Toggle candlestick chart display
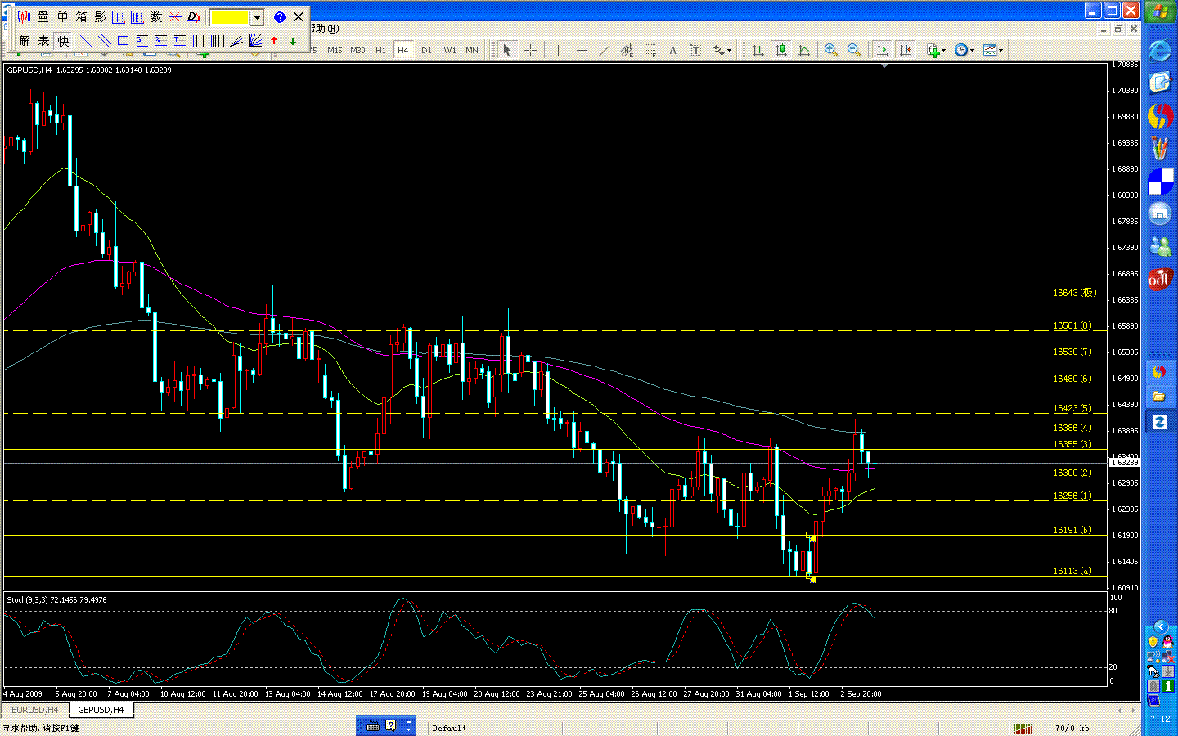 pyautogui.click(x=781, y=50)
